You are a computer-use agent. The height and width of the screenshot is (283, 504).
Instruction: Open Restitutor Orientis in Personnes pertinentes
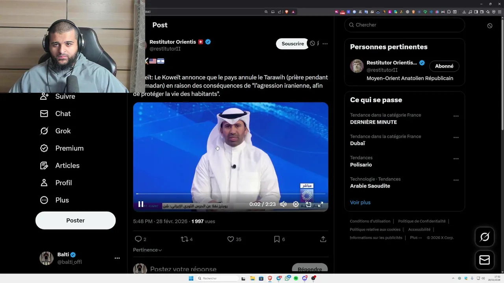click(x=391, y=62)
